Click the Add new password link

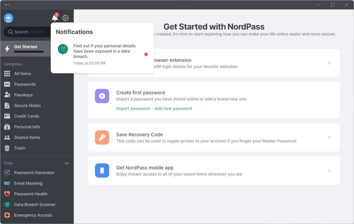[173, 108]
